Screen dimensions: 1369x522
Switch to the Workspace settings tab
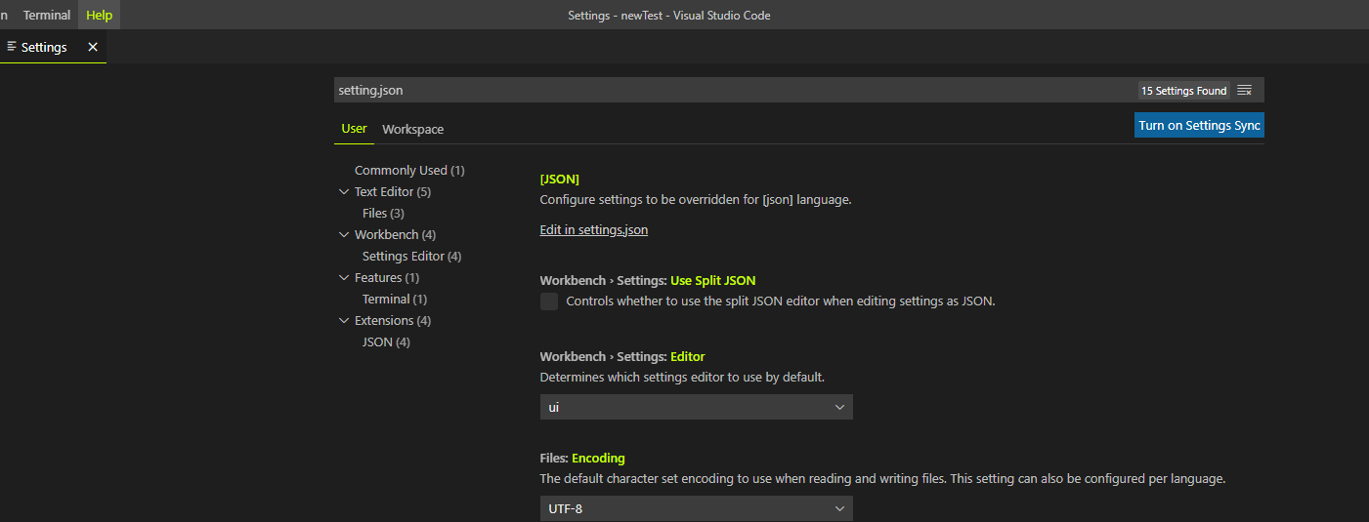[412, 129]
